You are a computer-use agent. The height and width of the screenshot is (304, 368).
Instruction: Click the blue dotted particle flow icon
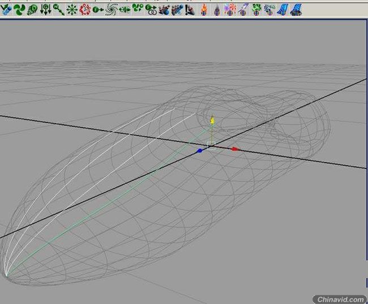(x=269, y=10)
